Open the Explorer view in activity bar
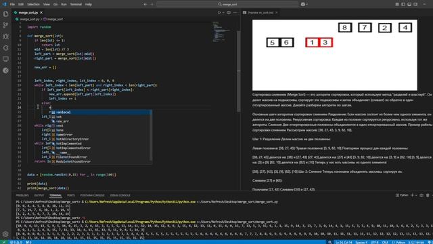 point(5,14)
